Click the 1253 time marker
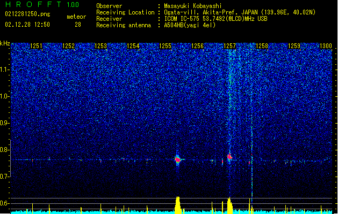Screen dimensions: 338x214 click(100, 45)
